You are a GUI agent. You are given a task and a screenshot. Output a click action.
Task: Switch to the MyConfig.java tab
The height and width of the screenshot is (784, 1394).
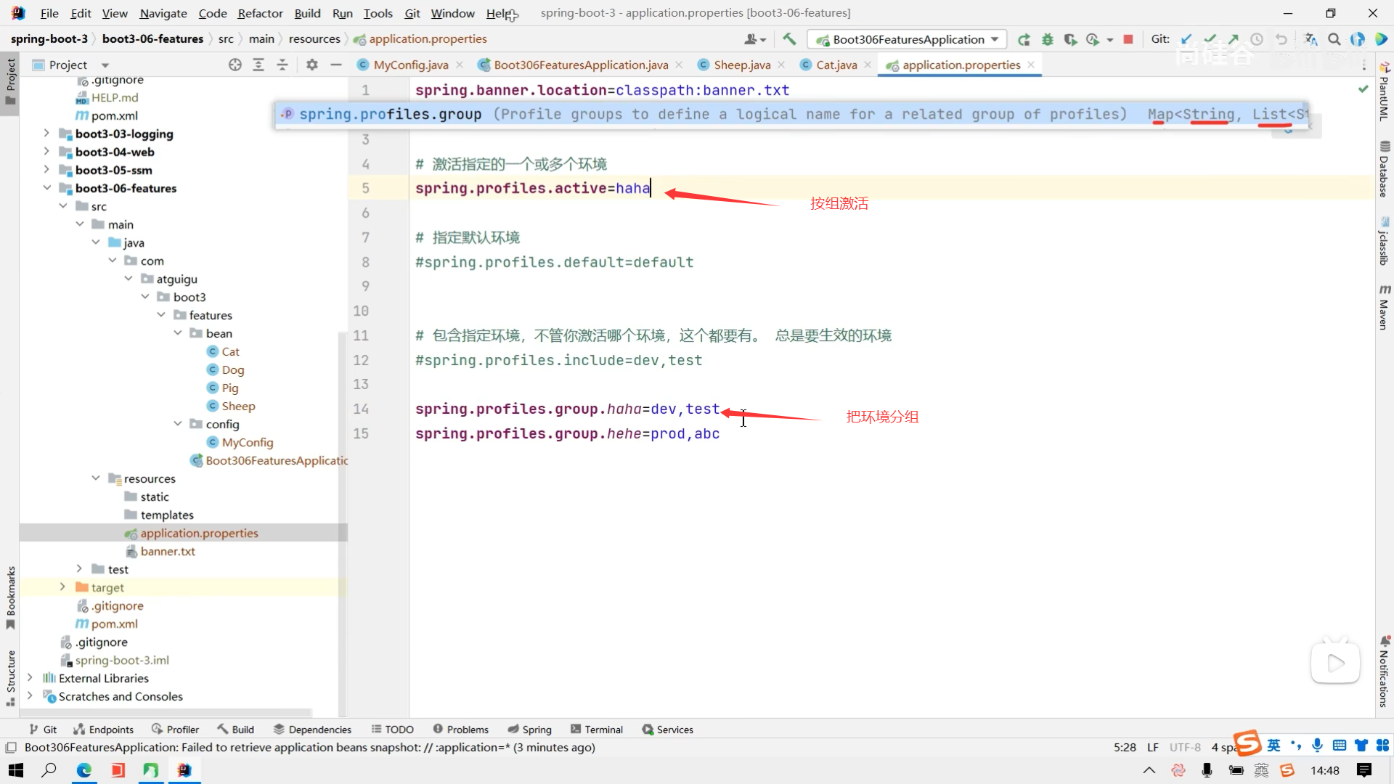410,65
